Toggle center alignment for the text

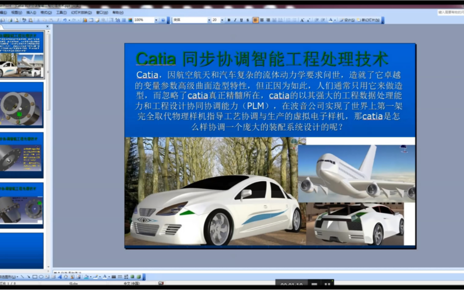click(x=262, y=20)
